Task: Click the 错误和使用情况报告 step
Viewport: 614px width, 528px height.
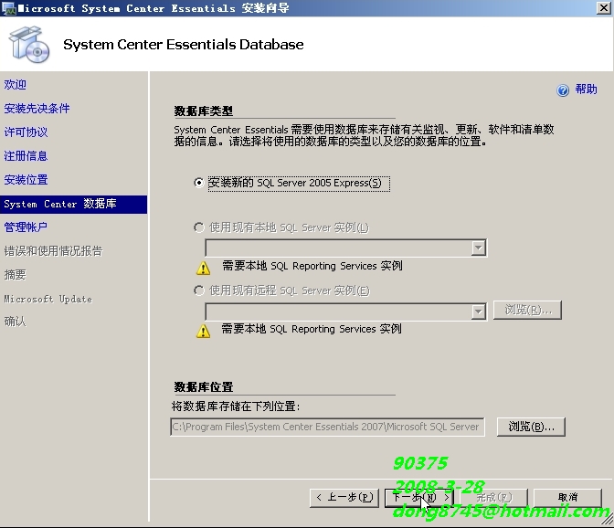Action: pyautogui.click(x=53, y=251)
